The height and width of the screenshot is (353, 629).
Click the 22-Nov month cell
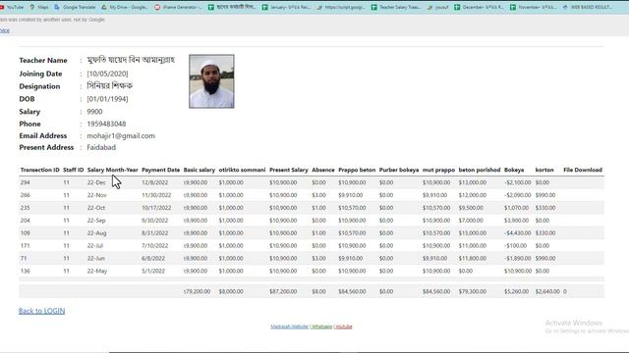96,195
